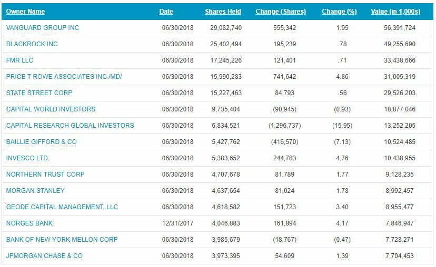Viewport: 436px width, 267px height.
Task: Click the Shares Held column header
Action: pyautogui.click(x=223, y=12)
